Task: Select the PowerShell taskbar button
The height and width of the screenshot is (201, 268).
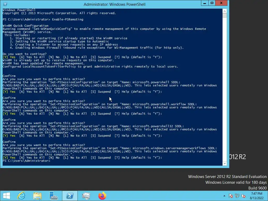Action: pos(70,196)
